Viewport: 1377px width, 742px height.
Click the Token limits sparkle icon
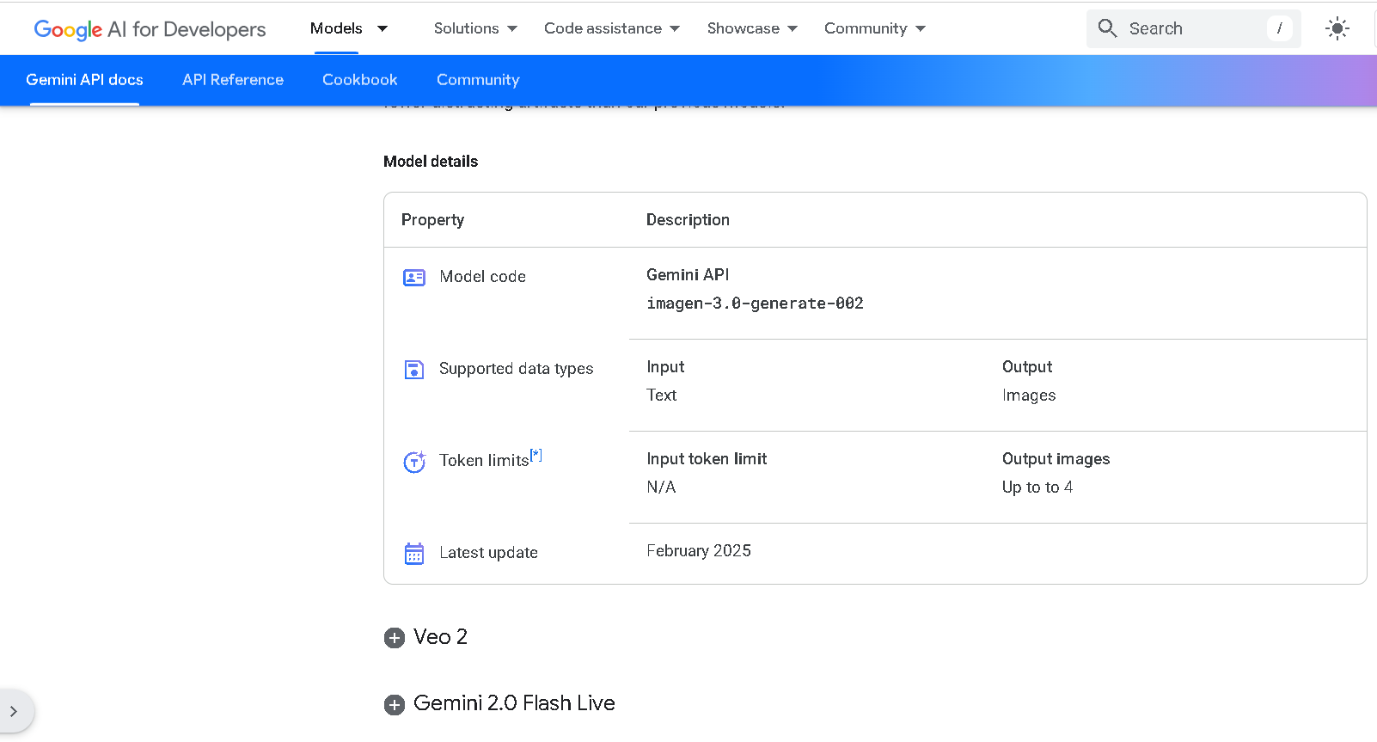(414, 462)
